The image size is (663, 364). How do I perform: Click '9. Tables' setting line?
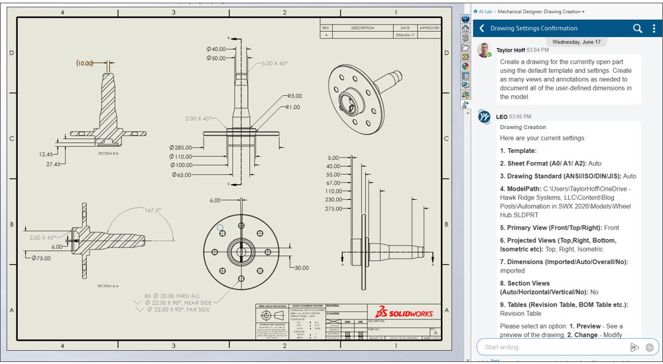pyautogui.click(x=564, y=309)
